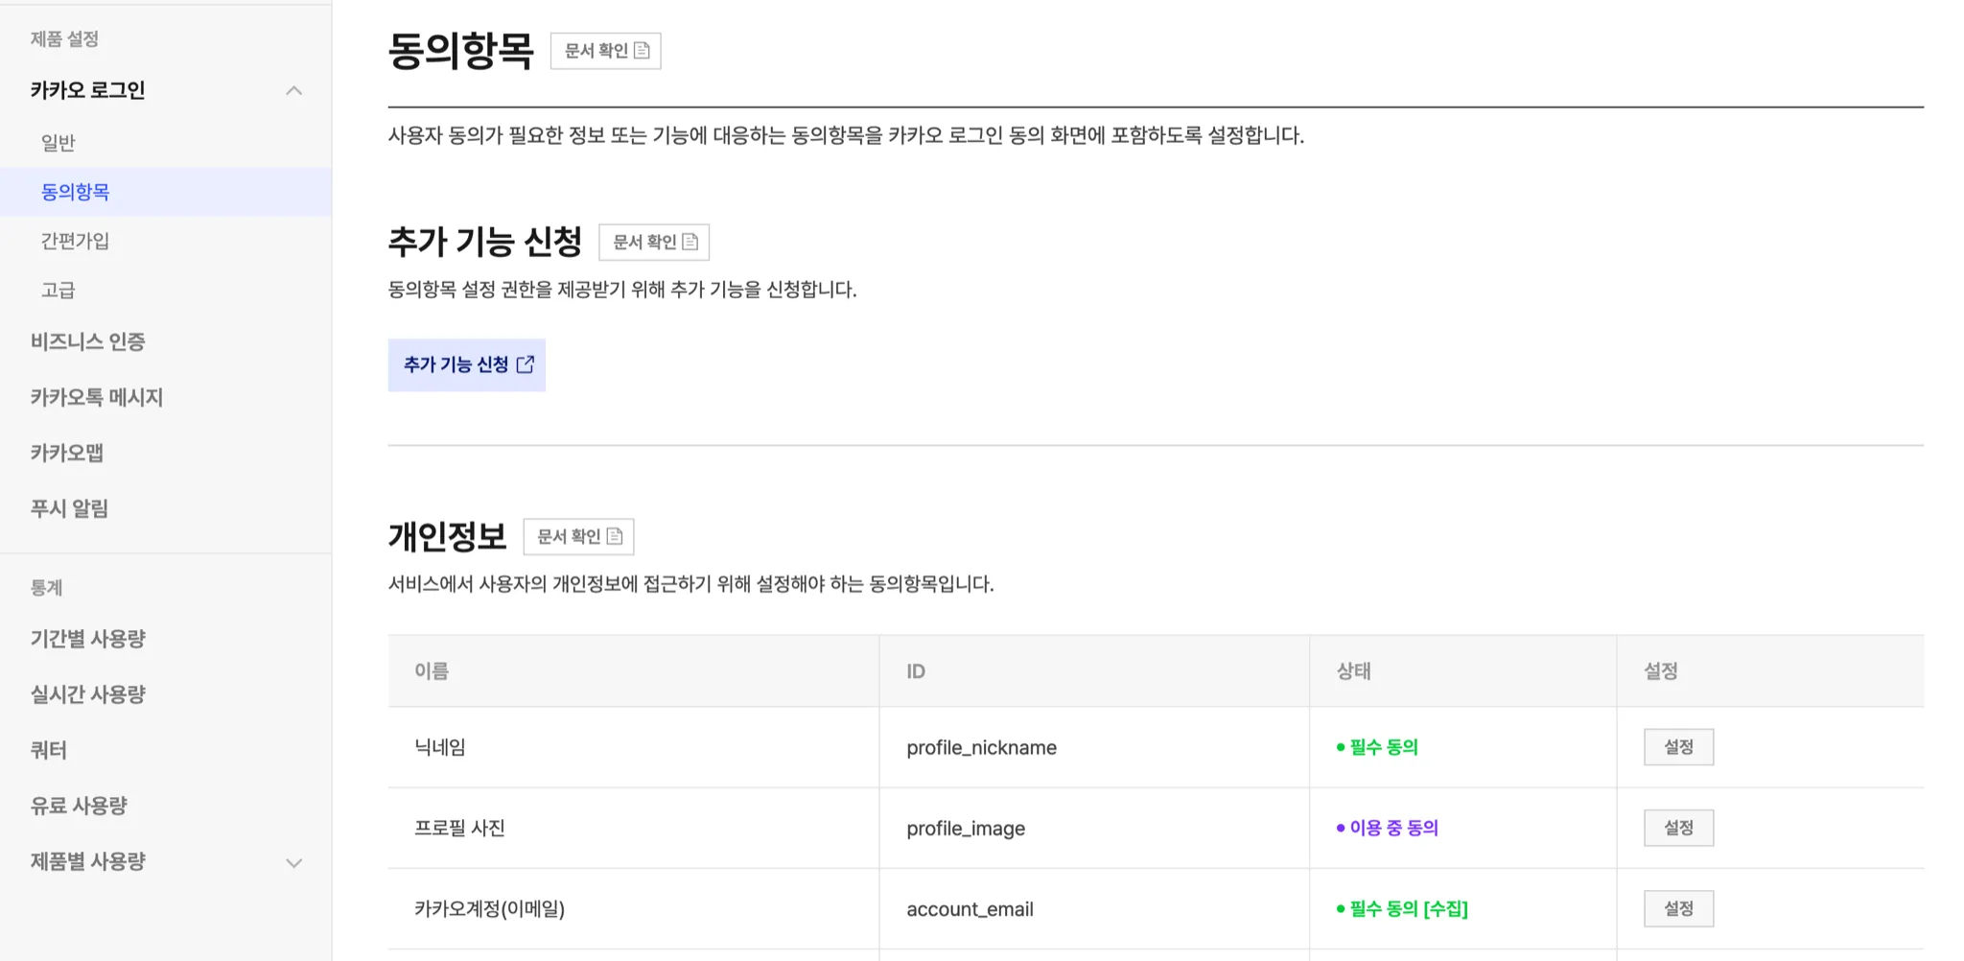Click 설정 button for 프로필 사진 row
The image size is (1964, 961).
(1678, 828)
